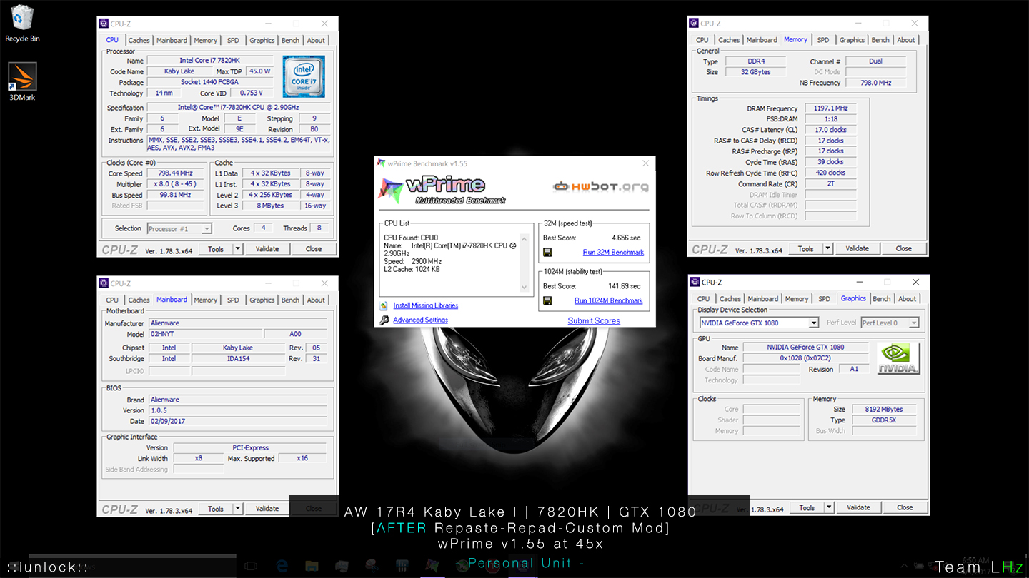Viewport: 1029px width, 578px height.
Task: Click Submit Scores link
Action: pyautogui.click(x=594, y=320)
